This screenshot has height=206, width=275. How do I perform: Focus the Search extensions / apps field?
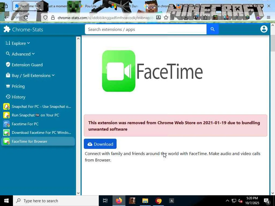pyautogui.click(x=146, y=29)
